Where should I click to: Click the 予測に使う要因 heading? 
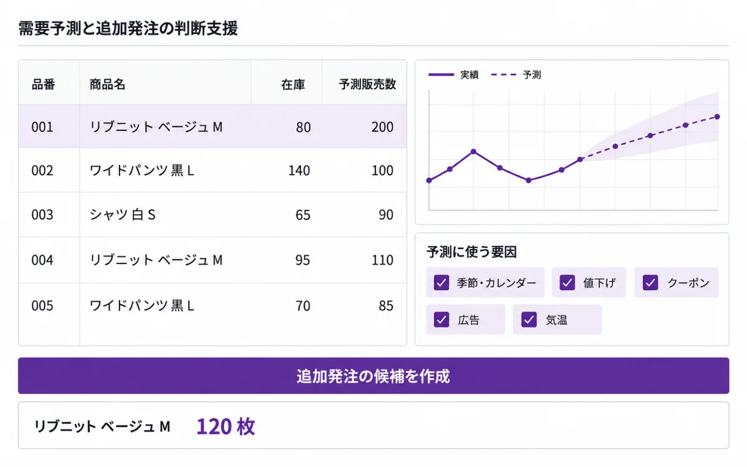coord(472,252)
